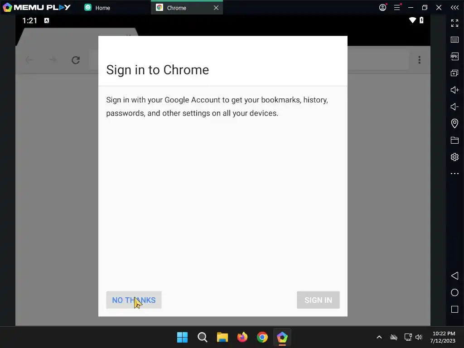Open the MEmu hamburger menu
464x348 pixels.
397,7
